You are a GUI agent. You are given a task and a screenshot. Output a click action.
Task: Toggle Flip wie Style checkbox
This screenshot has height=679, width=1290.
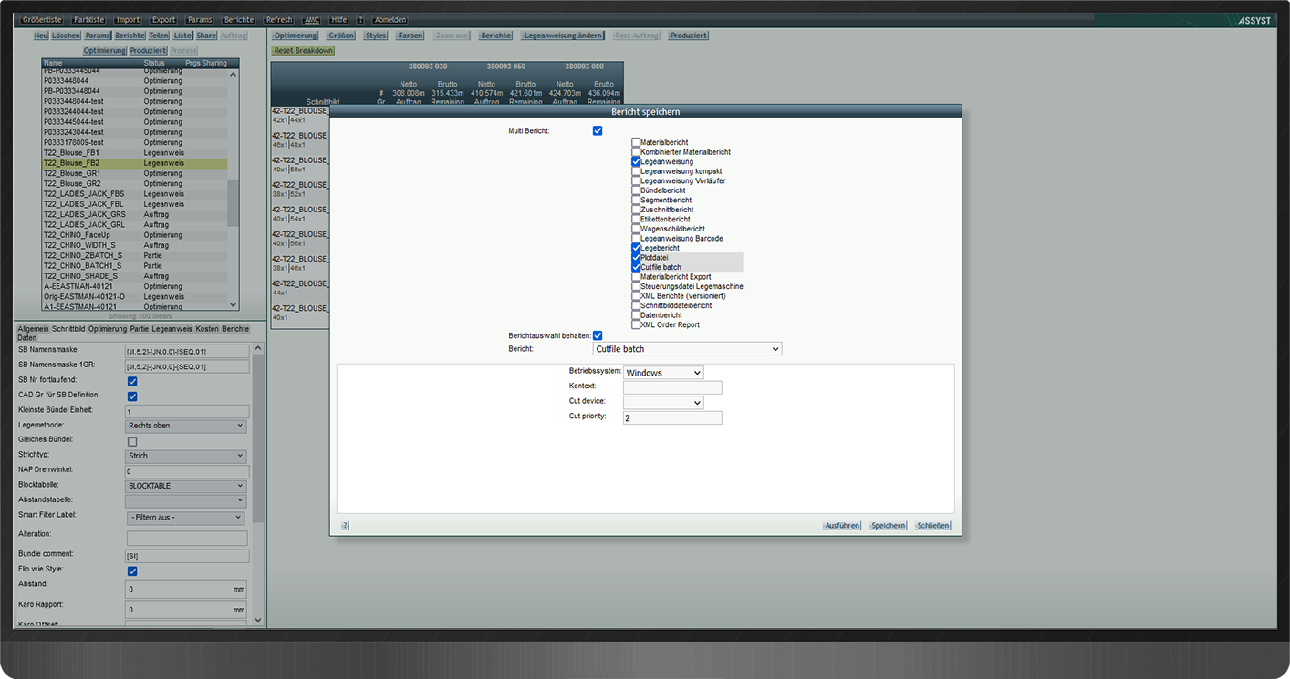[132, 571]
